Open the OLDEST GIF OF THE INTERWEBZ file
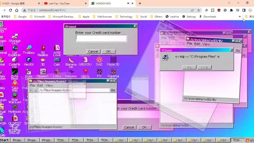 [15, 125]
